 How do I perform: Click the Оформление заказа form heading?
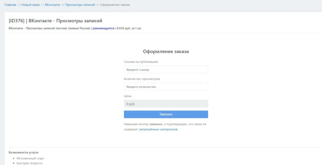[x=166, y=52]
